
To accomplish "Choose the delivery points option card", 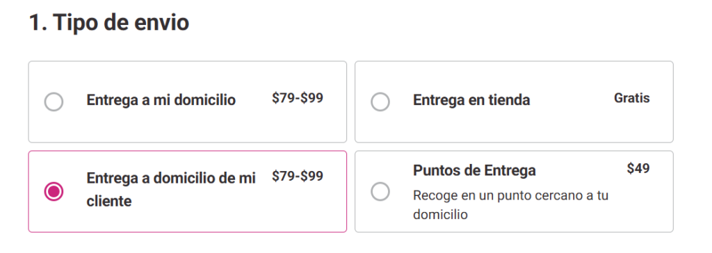I will click(x=514, y=191).
